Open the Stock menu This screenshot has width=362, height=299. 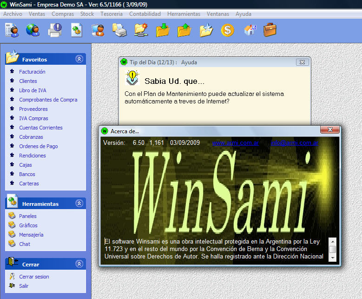pyautogui.click(x=87, y=14)
